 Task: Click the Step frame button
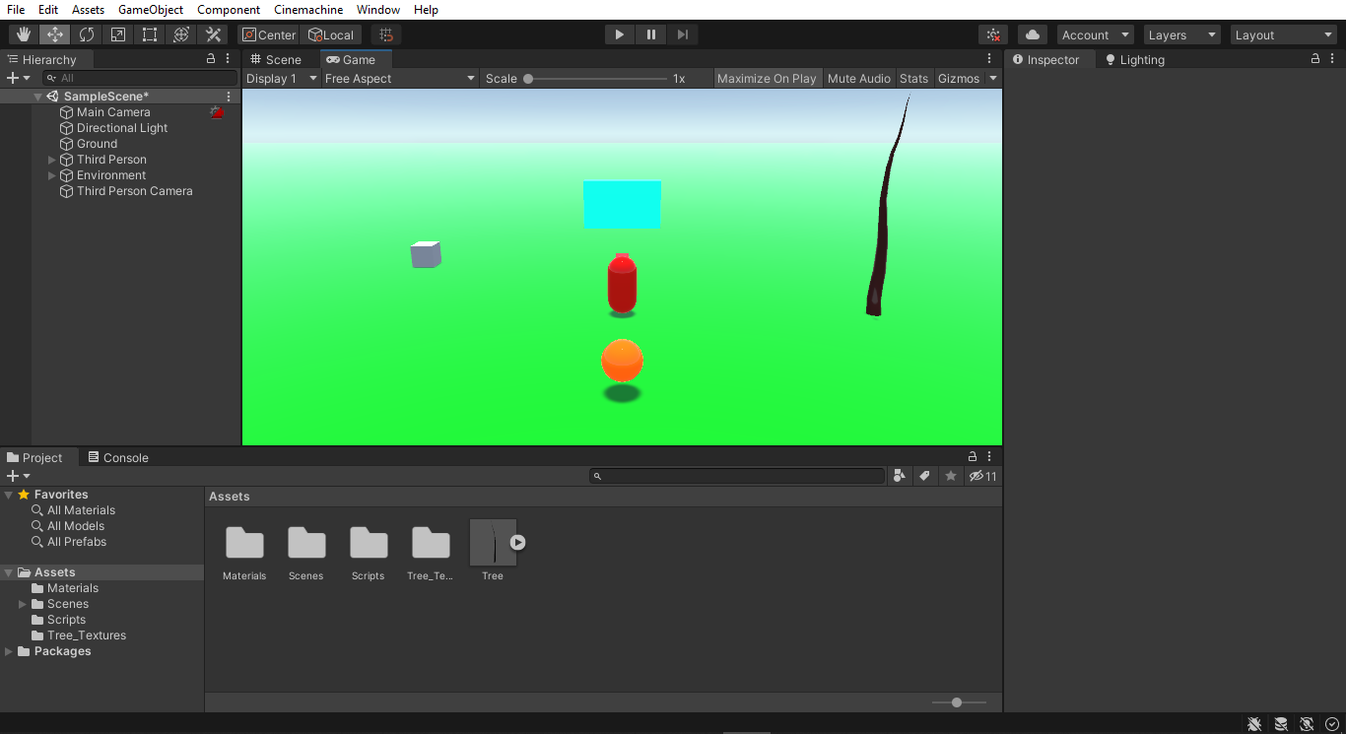682,34
